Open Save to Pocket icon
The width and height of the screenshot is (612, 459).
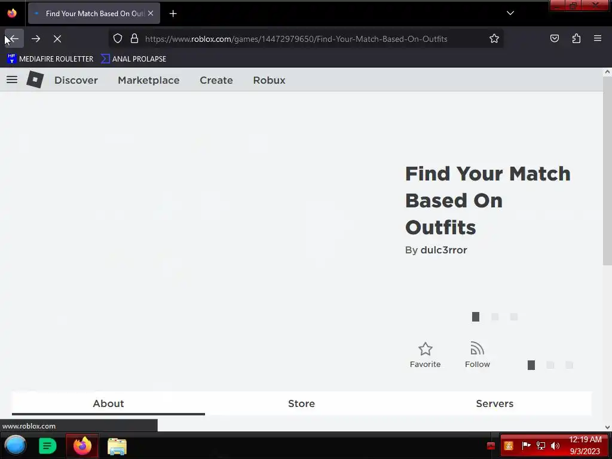click(x=554, y=39)
